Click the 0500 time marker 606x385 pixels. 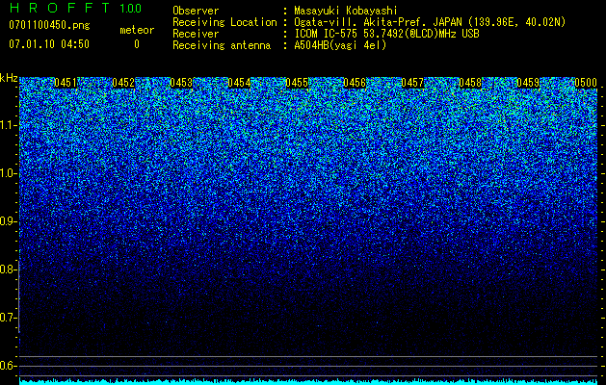coord(586,83)
